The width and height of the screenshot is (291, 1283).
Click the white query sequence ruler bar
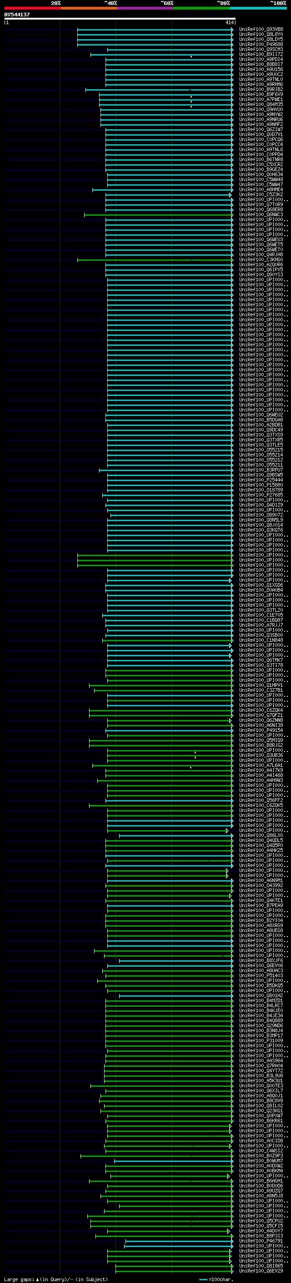coord(120,19)
